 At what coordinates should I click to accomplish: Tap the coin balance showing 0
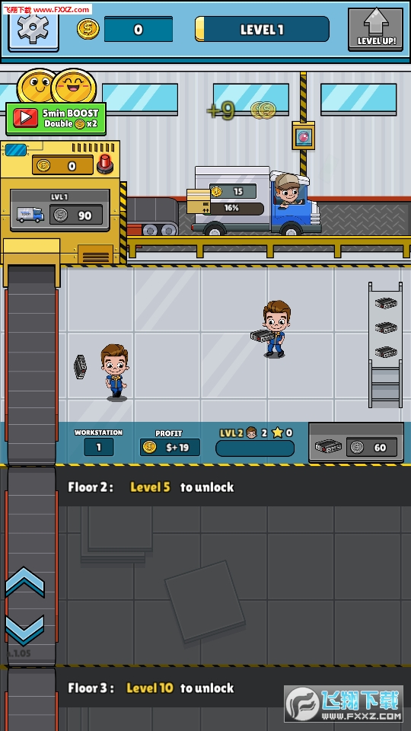point(139,30)
